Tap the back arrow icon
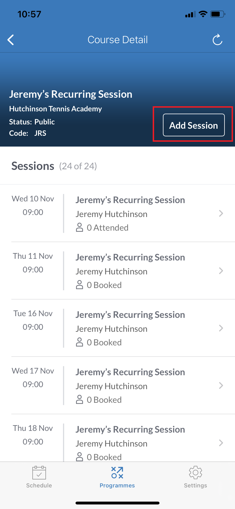 pos(11,40)
